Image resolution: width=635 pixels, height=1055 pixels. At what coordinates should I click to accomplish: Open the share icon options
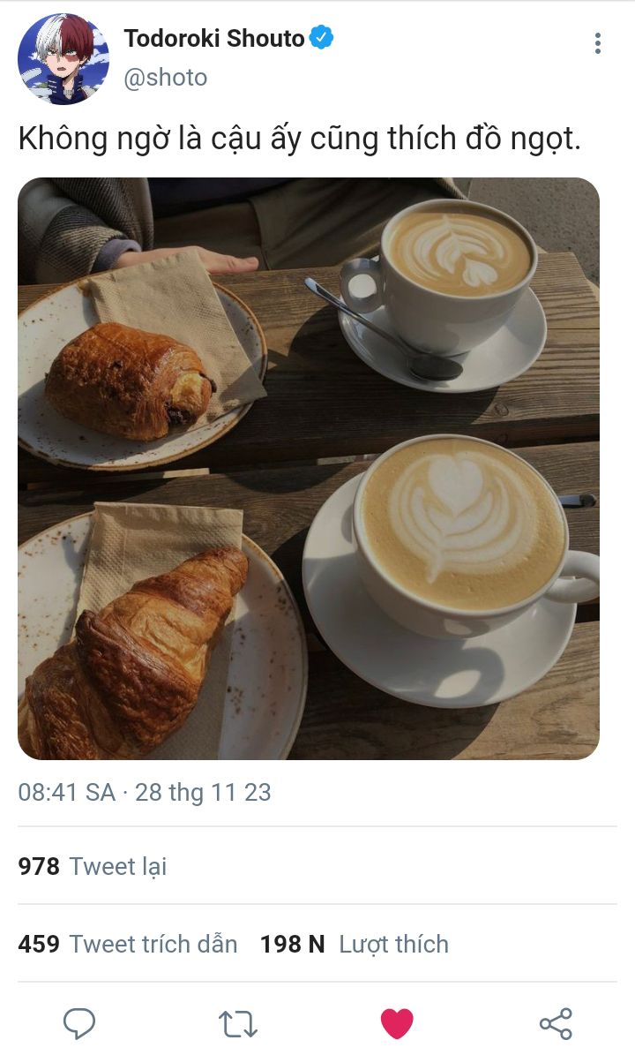click(x=556, y=1023)
